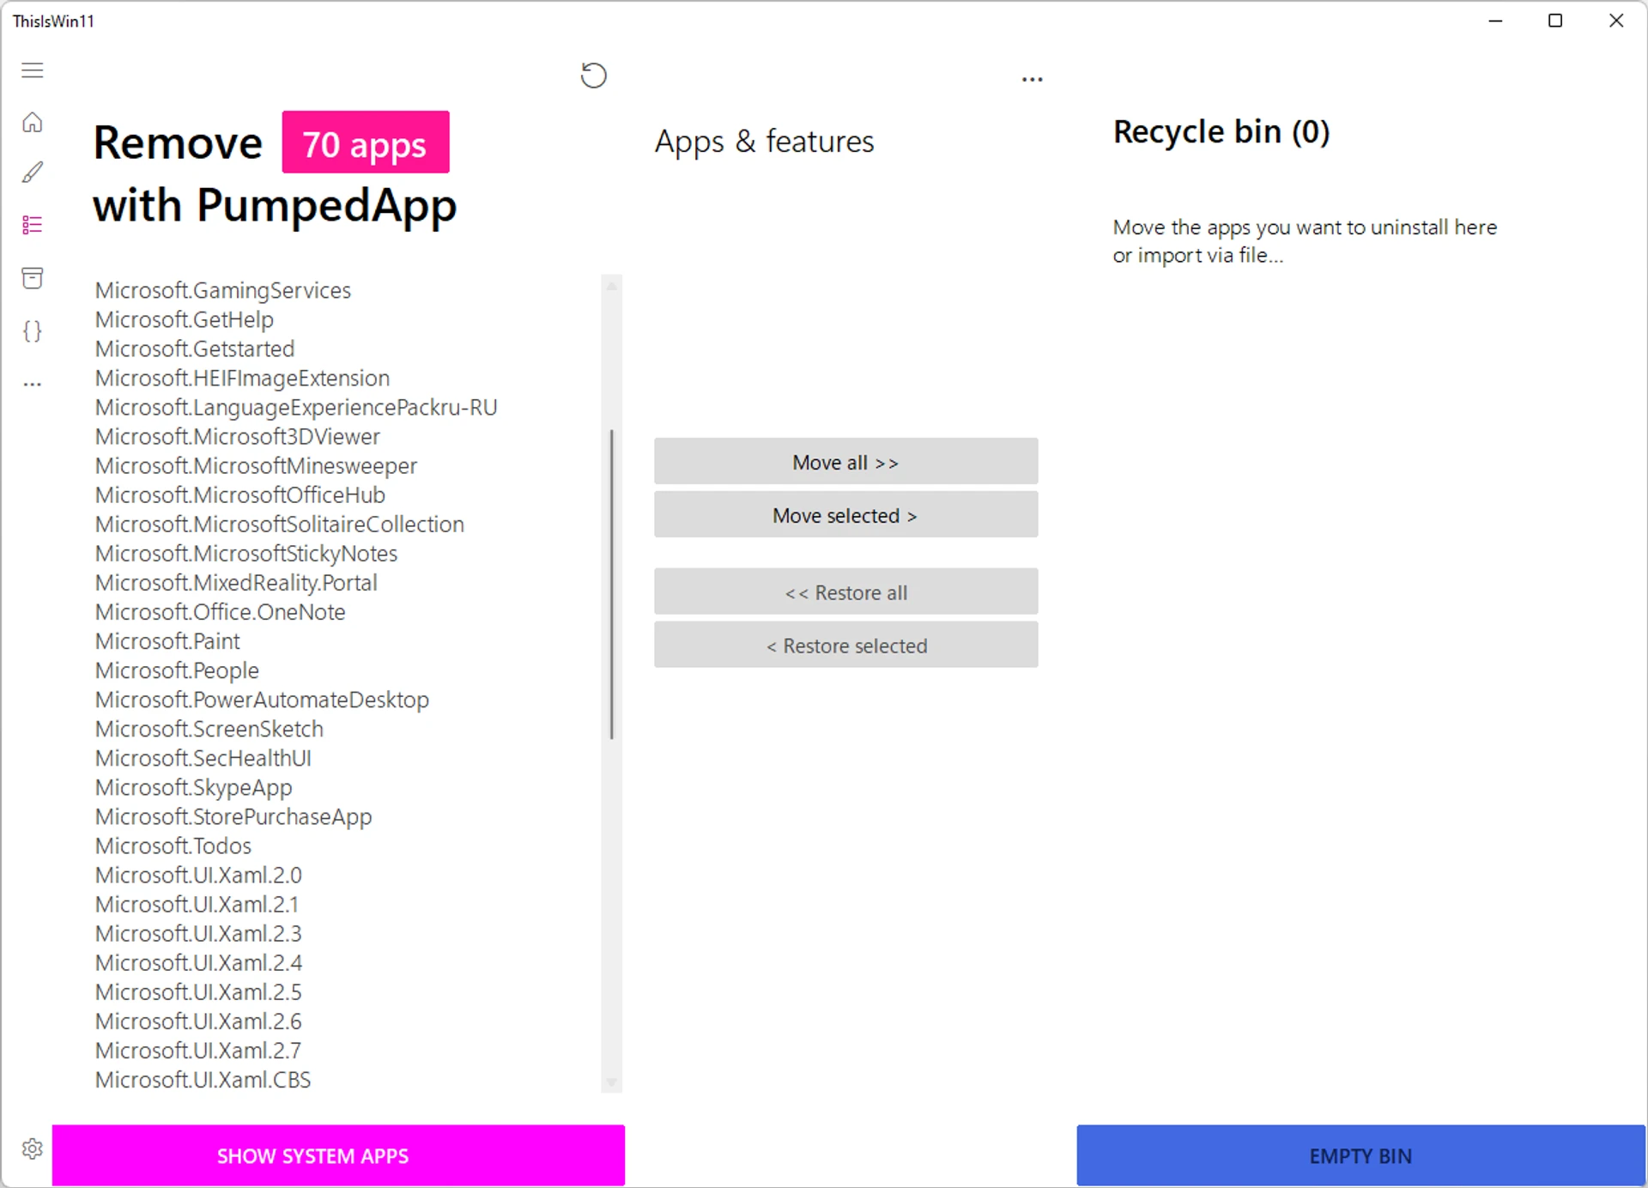The image size is (1648, 1188).
Task: Open the curly braces scripting icon
Action: [x=33, y=331]
